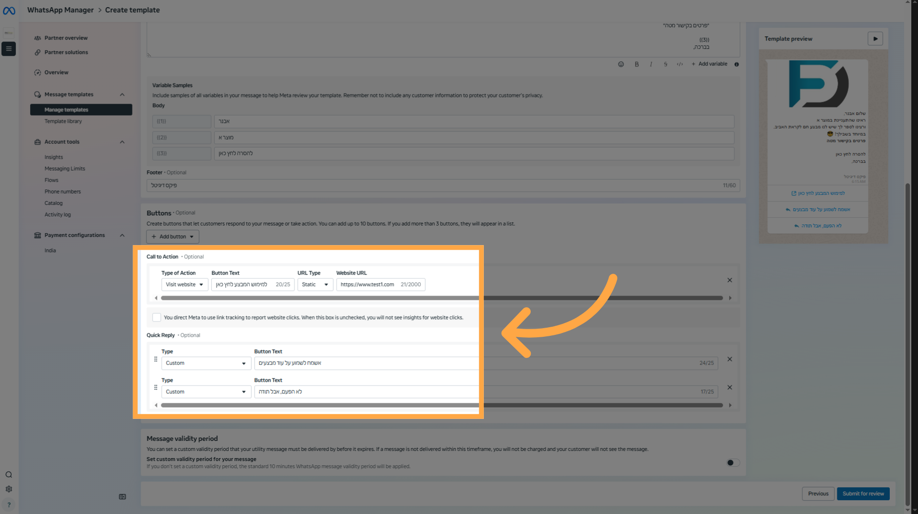Click first quick reply Button Text field
This screenshot has height=514, width=918.
[x=486, y=364]
